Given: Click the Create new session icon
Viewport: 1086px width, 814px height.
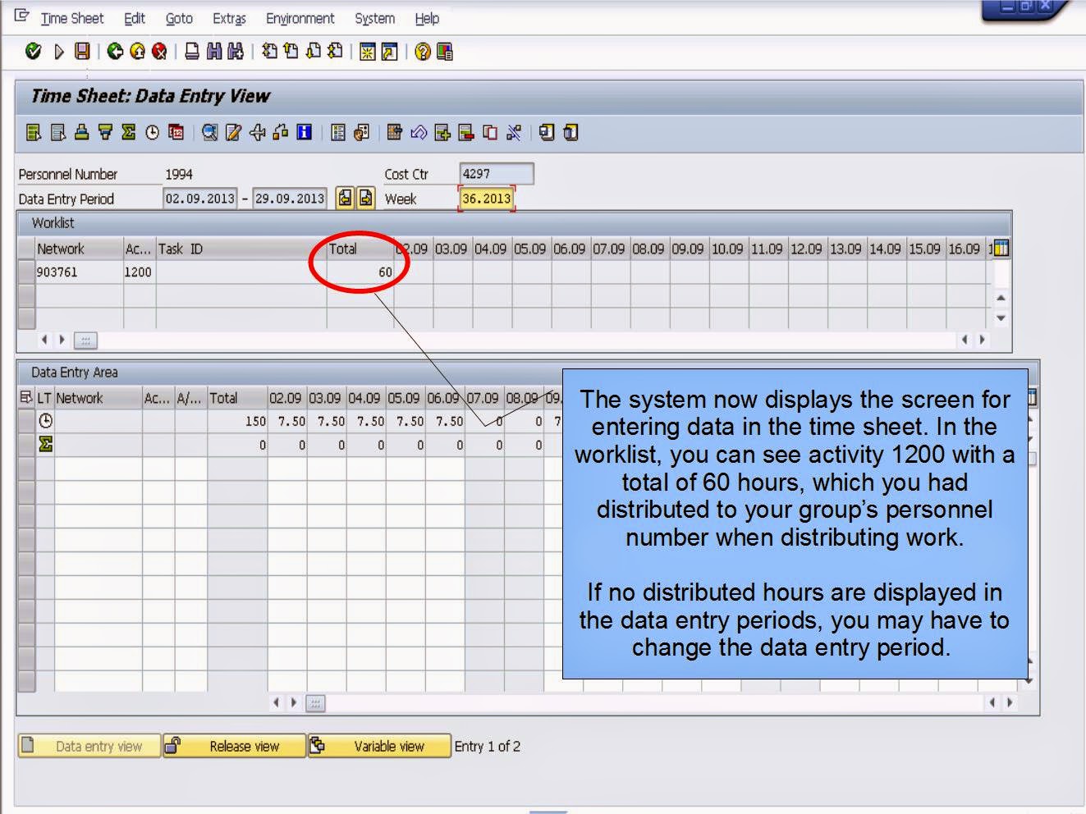Looking at the screenshot, I should [x=367, y=52].
